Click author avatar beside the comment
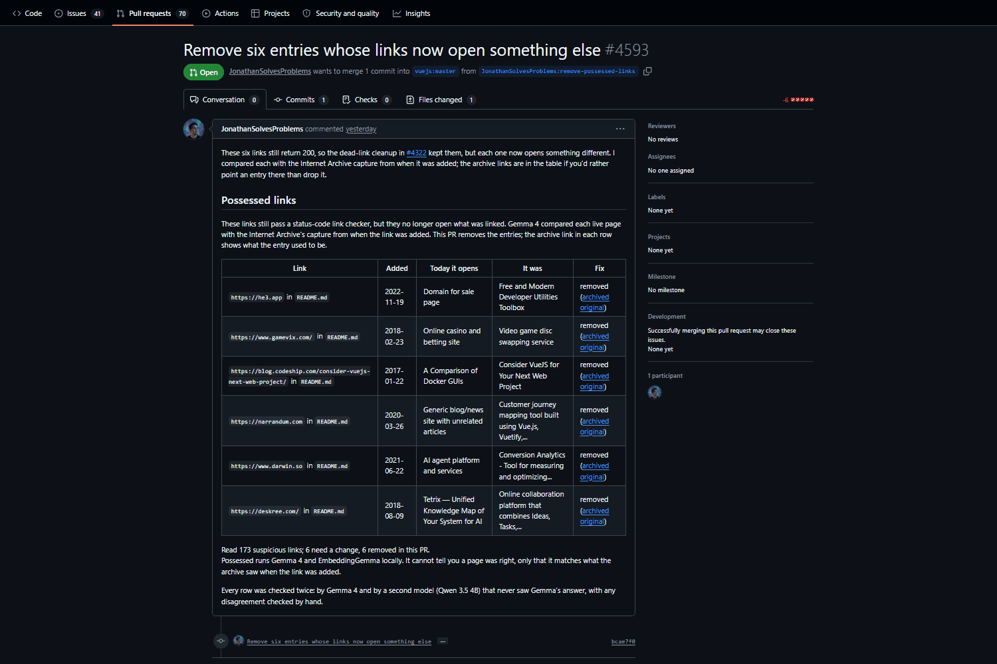The image size is (997, 664). tap(193, 129)
